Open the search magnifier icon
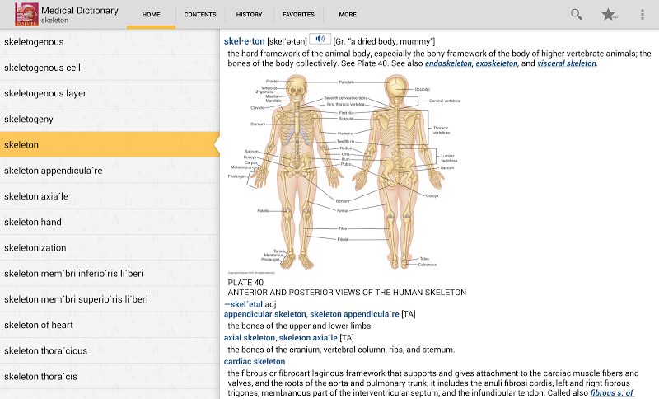Viewport: 659px width, 399px height. [576, 14]
